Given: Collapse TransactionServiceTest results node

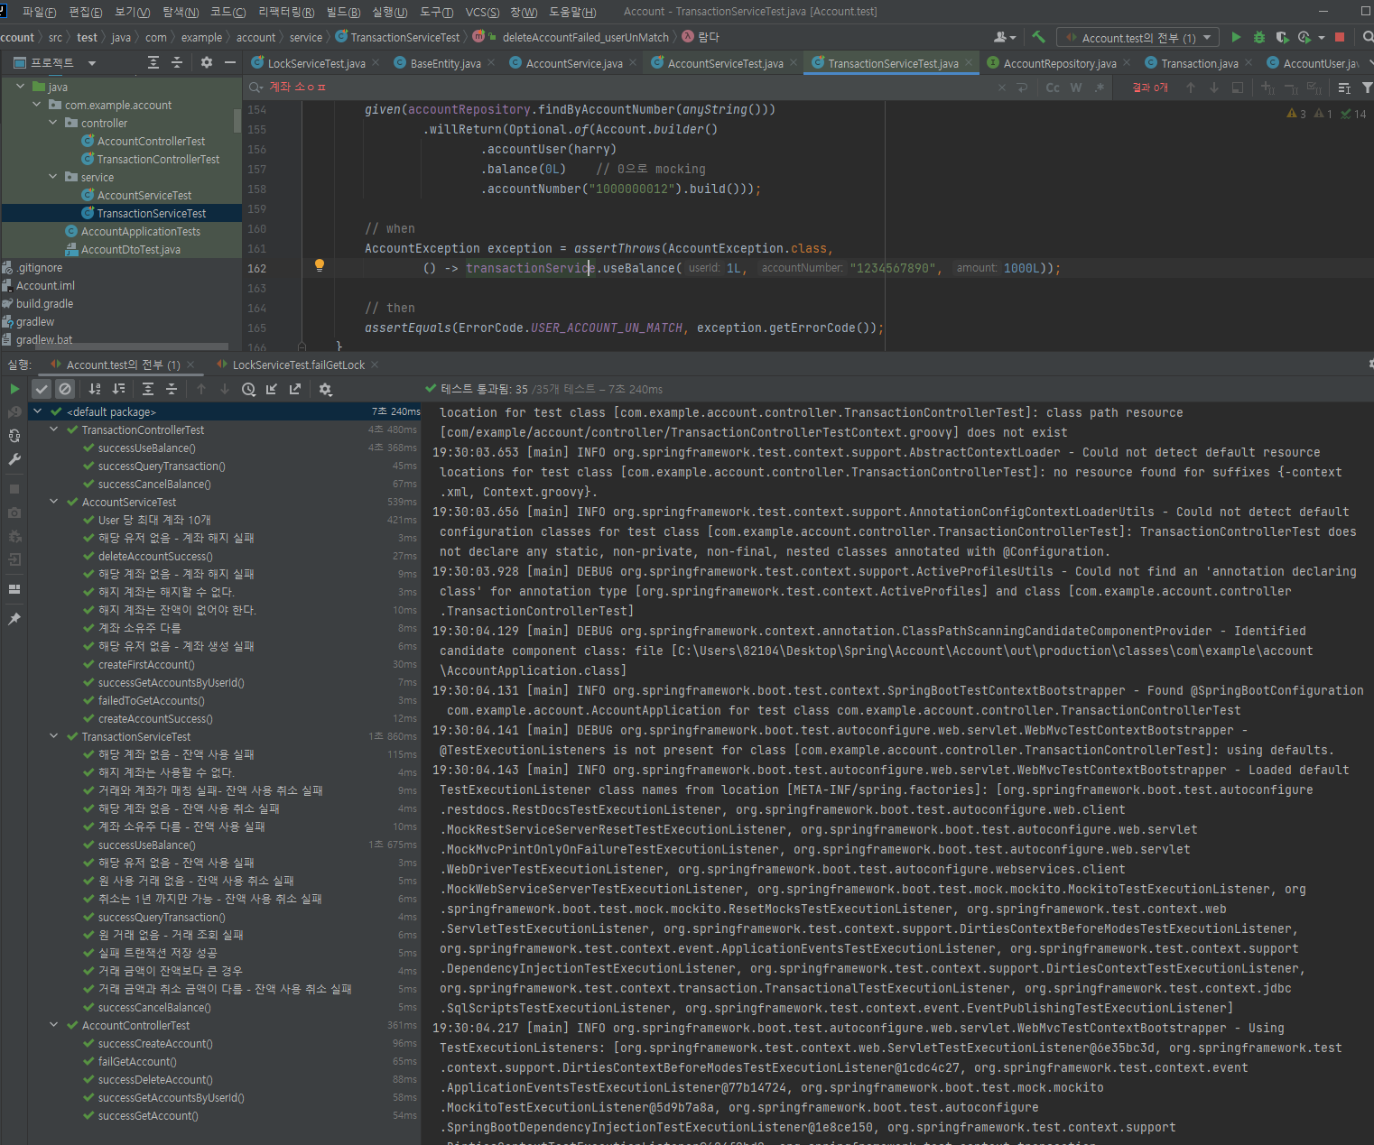Looking at the screenshot, I should coord(53,736).
